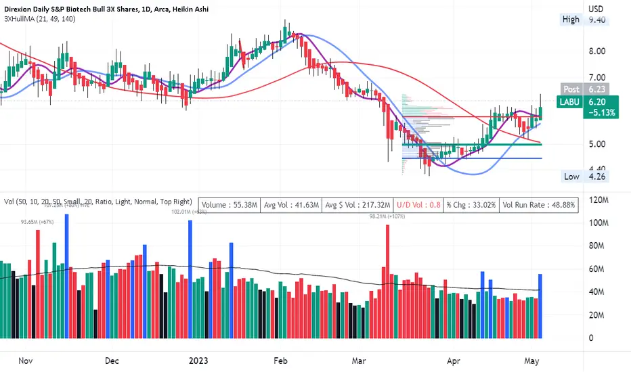Click the 100M volume axis label
The height and width of the screenshot is (372, 631).
[599, 223]
